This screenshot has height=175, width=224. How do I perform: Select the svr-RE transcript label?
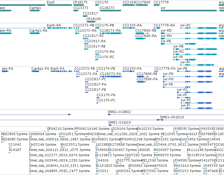tap(166, 41)
